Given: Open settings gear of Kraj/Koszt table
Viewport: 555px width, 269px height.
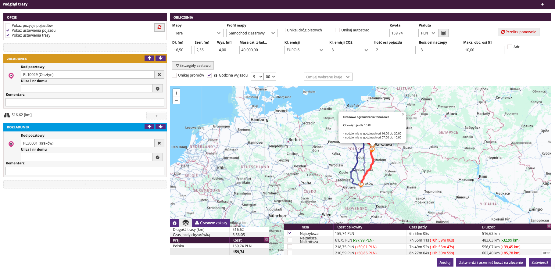Looking at the screenshot, I should pyautogui.click(x=267, y=239).
